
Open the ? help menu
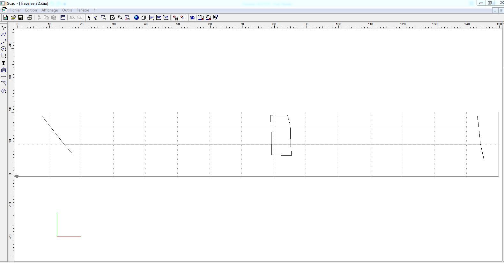pos(94,10)
